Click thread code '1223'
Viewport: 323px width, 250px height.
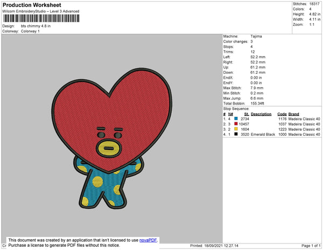coord(283,129)
